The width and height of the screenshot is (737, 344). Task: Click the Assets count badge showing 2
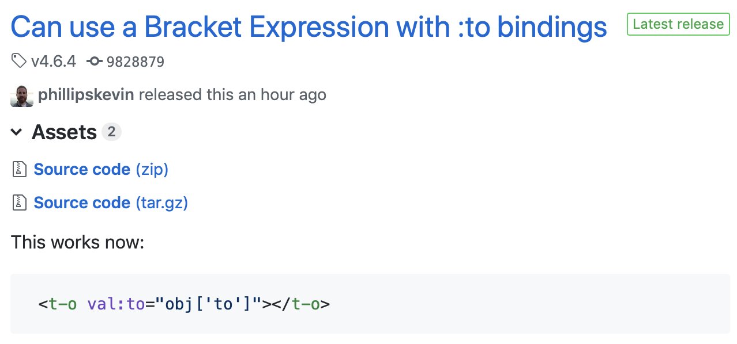click(111, 132)
